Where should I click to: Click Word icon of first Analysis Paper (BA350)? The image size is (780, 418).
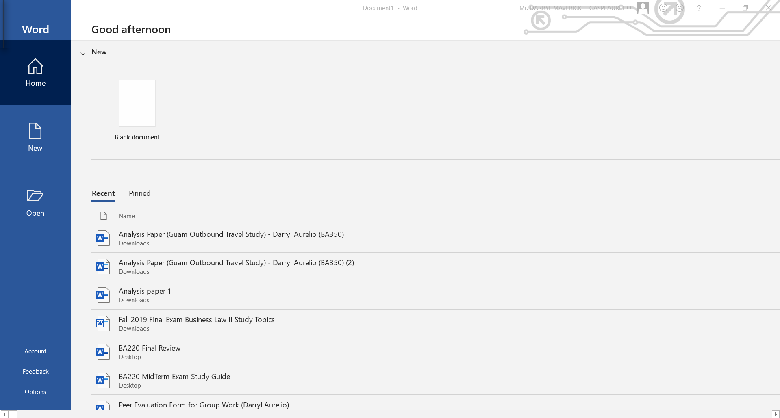click(103, 238)
